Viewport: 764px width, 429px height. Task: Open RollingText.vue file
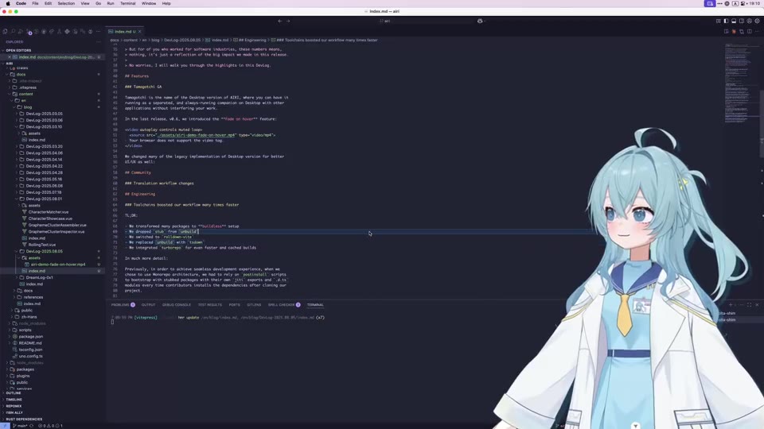(x=42, y=245)
